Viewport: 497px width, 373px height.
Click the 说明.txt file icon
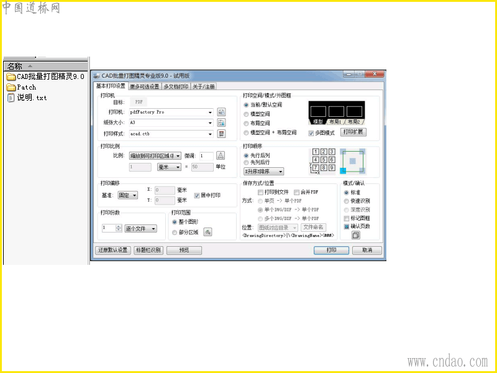11,98
